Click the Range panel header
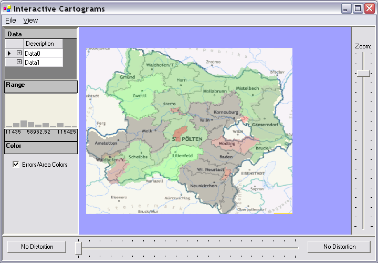The width and height of the screenshot is (378, 263). click(41, 86)
